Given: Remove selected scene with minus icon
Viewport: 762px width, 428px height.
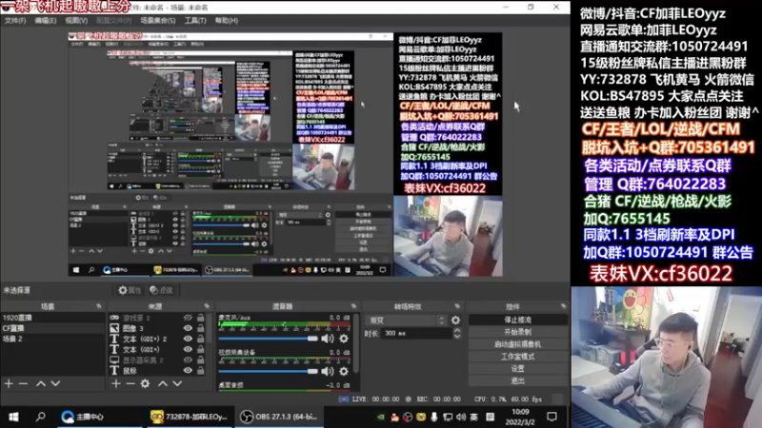Looking at the screenshot, I should (x=23, y=384).
